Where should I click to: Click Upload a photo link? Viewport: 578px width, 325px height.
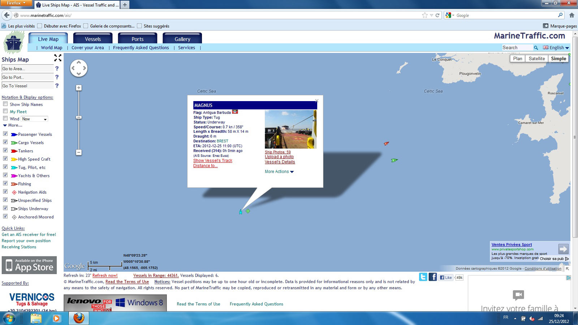[x=279, y=157]
